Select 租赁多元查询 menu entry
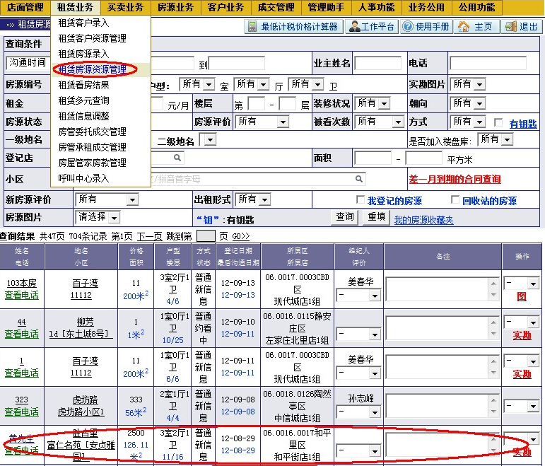545x466 pixels. click(84, 101)
